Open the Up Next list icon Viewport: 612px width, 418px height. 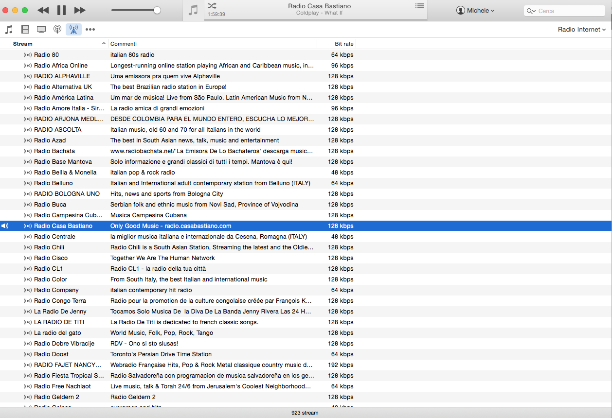point(419,6)
